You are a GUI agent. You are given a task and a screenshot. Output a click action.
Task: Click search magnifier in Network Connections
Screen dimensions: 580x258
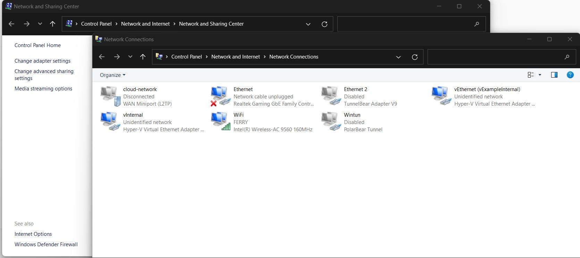click(x=567, y=57)
